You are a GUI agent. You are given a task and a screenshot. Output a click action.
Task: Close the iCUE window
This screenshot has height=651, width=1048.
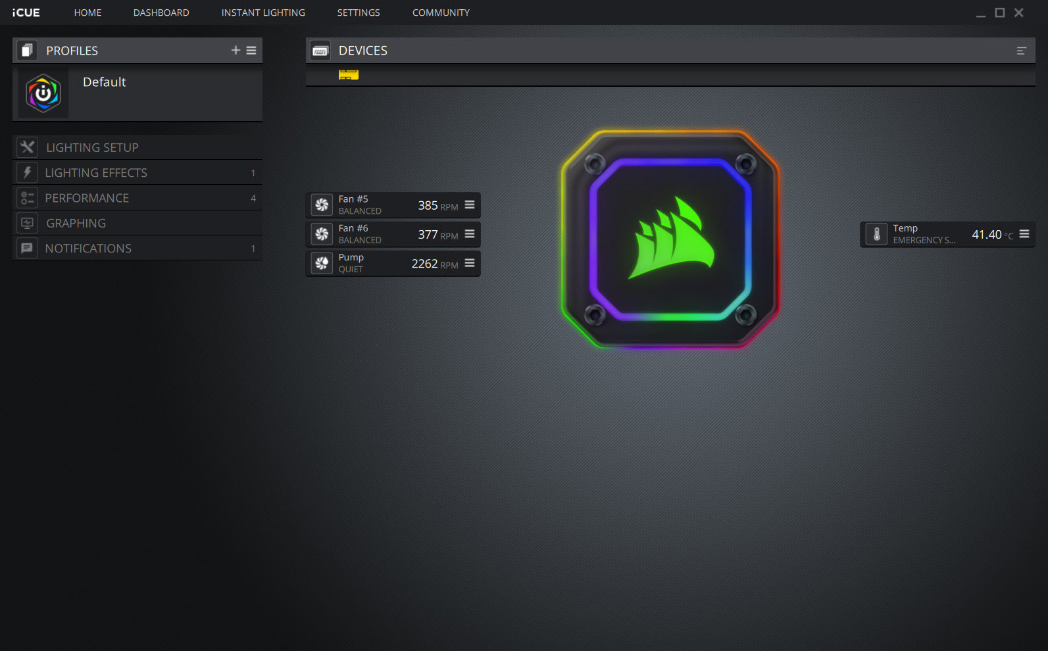(1019, 12)
